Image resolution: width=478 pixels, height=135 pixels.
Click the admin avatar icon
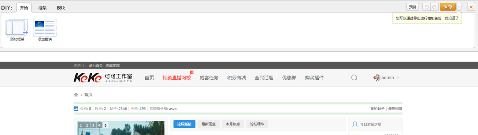tap(377, 78)
